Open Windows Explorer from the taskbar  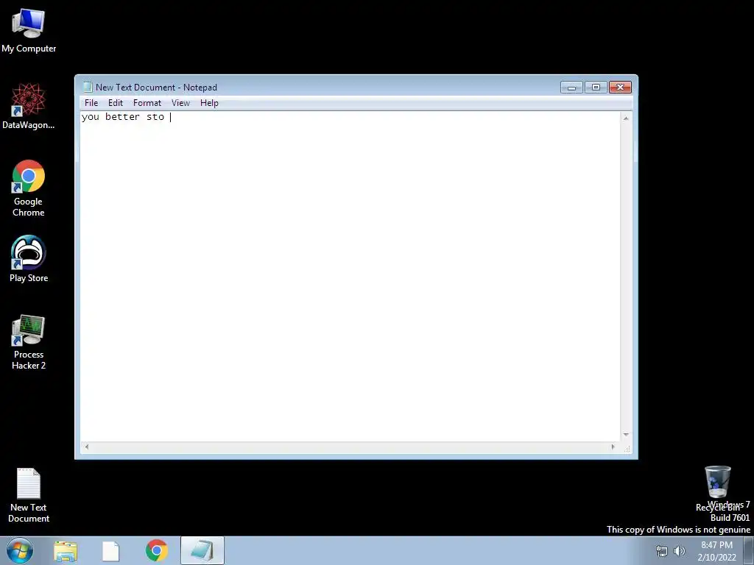coord(66,551)
